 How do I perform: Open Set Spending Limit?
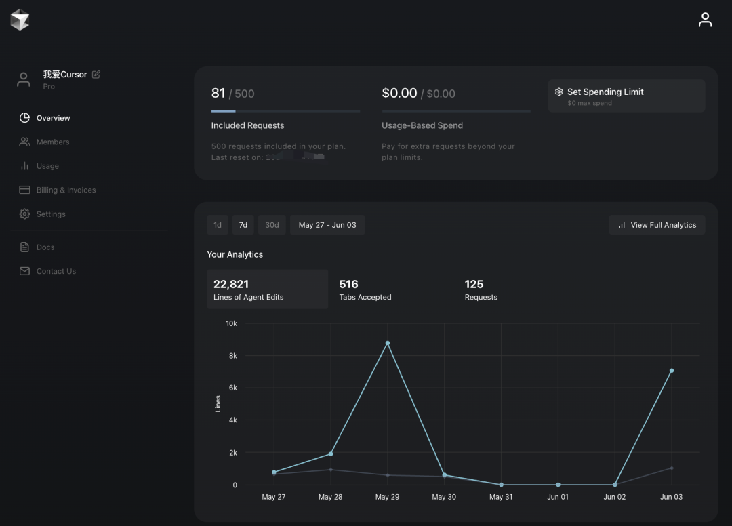coord(626,96)
